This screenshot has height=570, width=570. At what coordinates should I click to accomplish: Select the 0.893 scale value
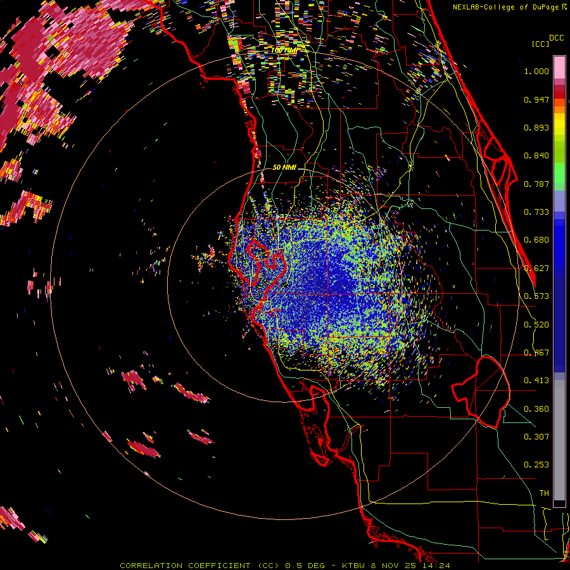tap(536, 127)
